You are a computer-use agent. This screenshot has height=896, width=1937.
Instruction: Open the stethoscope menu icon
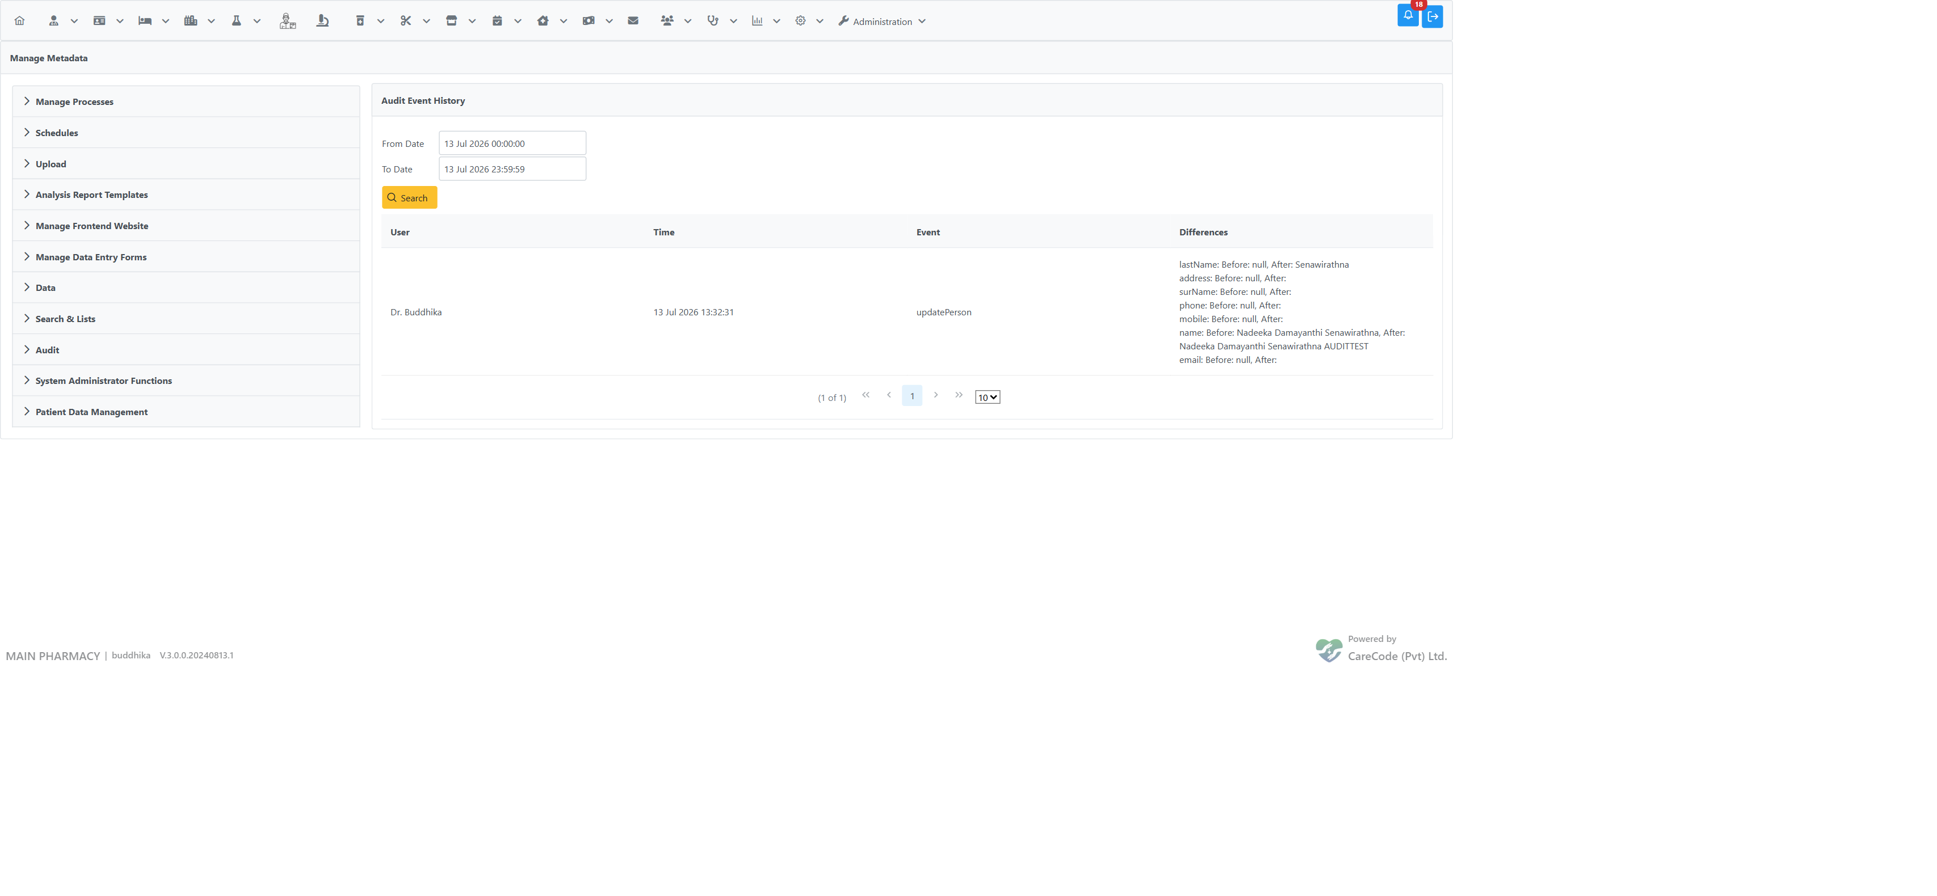coord(713,21)
